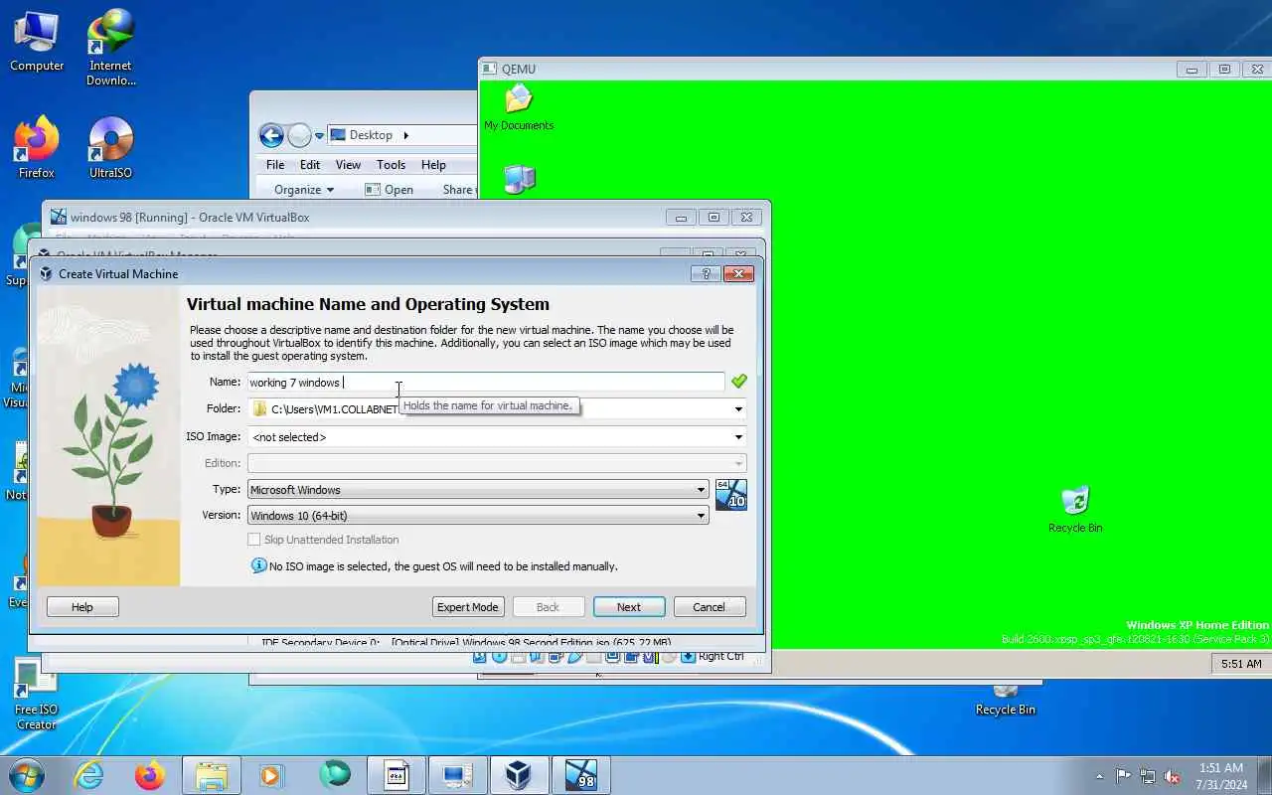Click the Windows 10 64-bit OS type icon
This screenshot has height=795, width=1272.
click(730, 494)
